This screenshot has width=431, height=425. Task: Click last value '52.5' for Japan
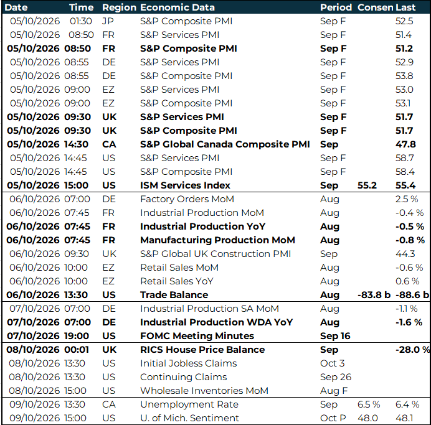404,21
